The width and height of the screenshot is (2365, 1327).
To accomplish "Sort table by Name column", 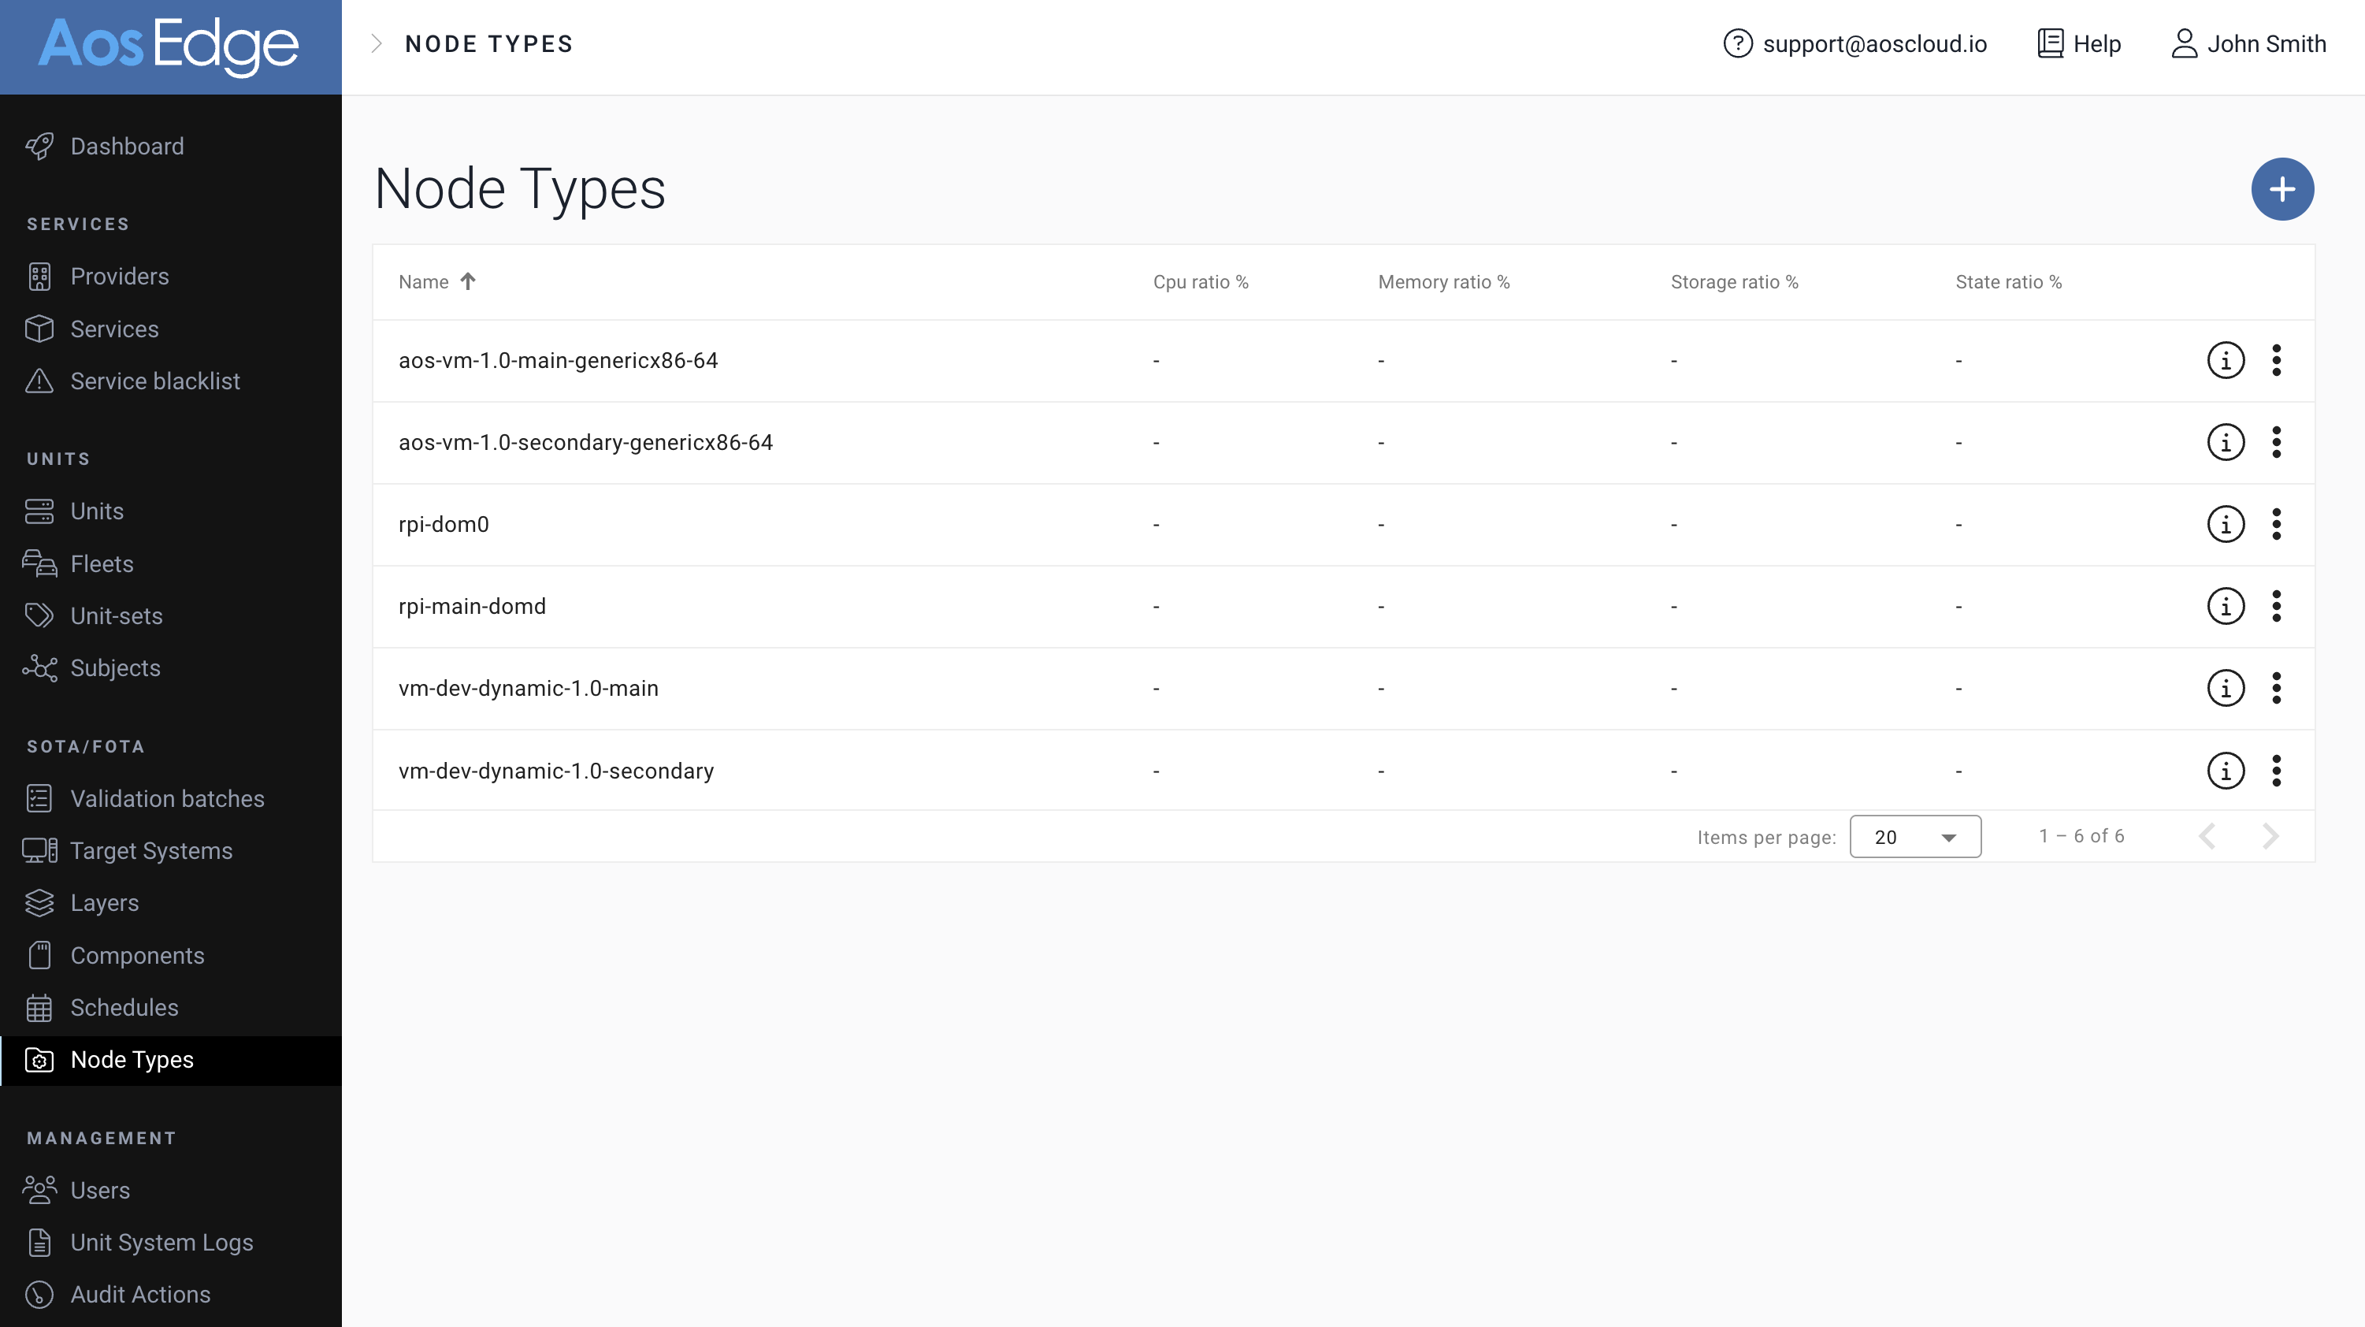I will [x=423, y=282].
